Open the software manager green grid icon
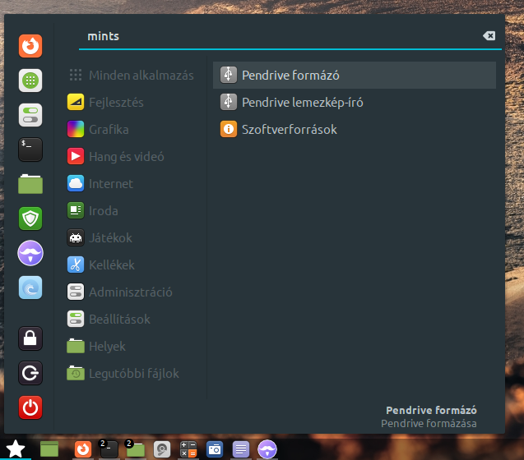 [x=30, y=80]
